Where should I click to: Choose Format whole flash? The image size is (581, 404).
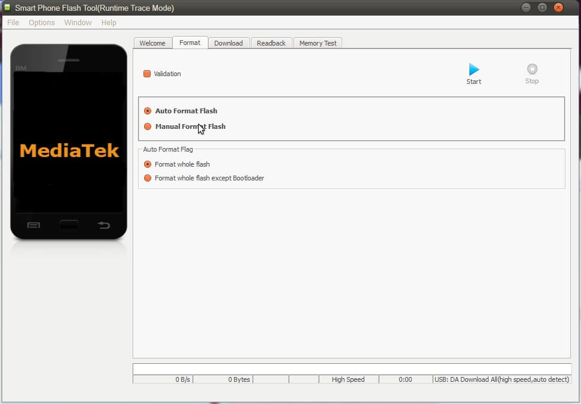point(148,164)
